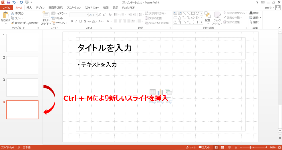Click the quick styles (クイックスタイル) icon
This screenshot has width=282, height=150.
tap(217, 18)
